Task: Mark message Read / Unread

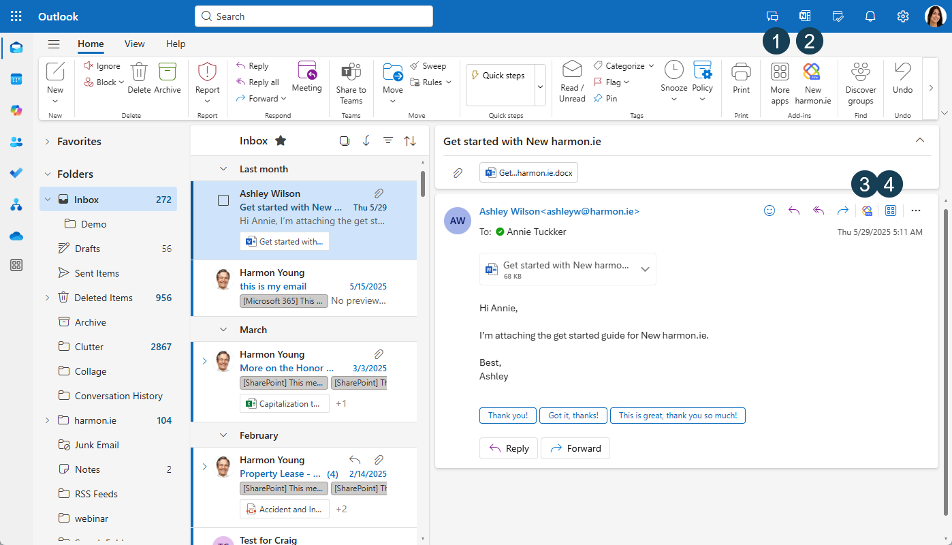Action: (572, 82)
